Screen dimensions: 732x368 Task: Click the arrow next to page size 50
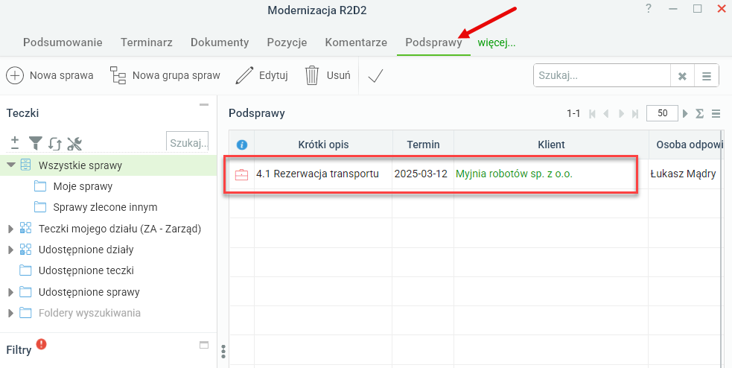[x=685, y=113]
